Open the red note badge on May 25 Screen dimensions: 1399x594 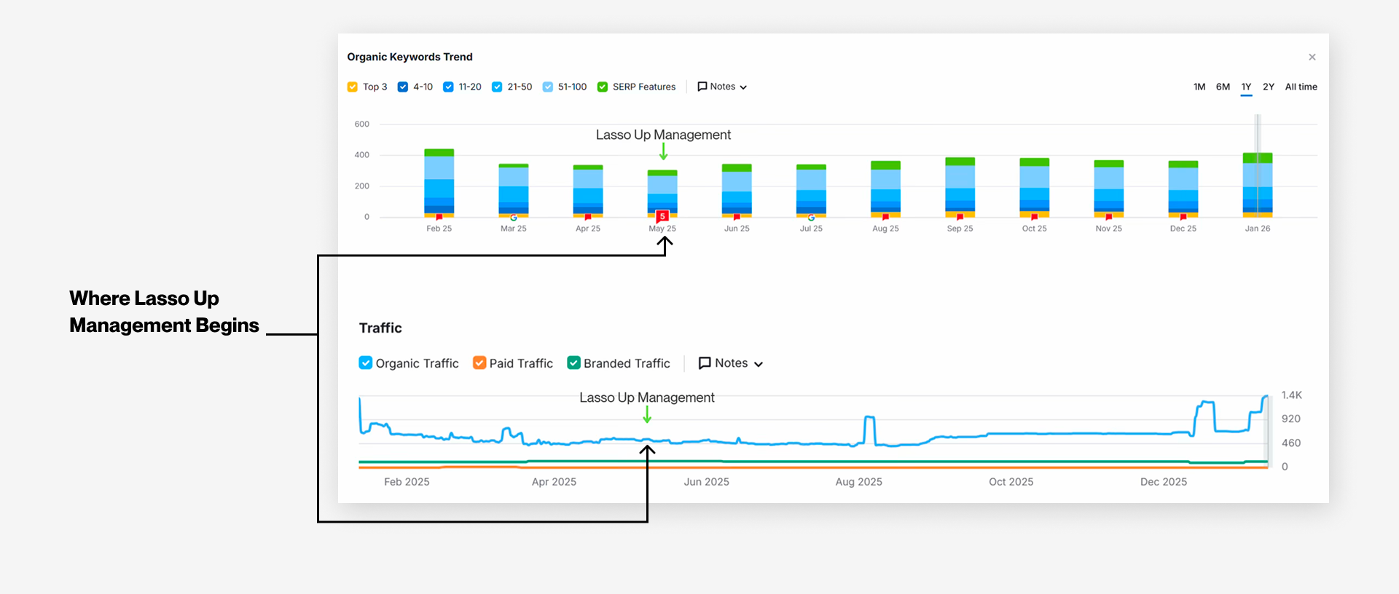point(662,216)
